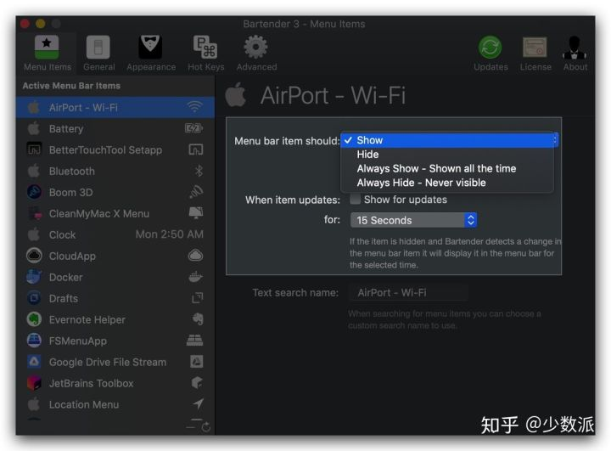Click the Evernote elephant status icon
This screenshot has height=451, width=611.
[198, 319]
